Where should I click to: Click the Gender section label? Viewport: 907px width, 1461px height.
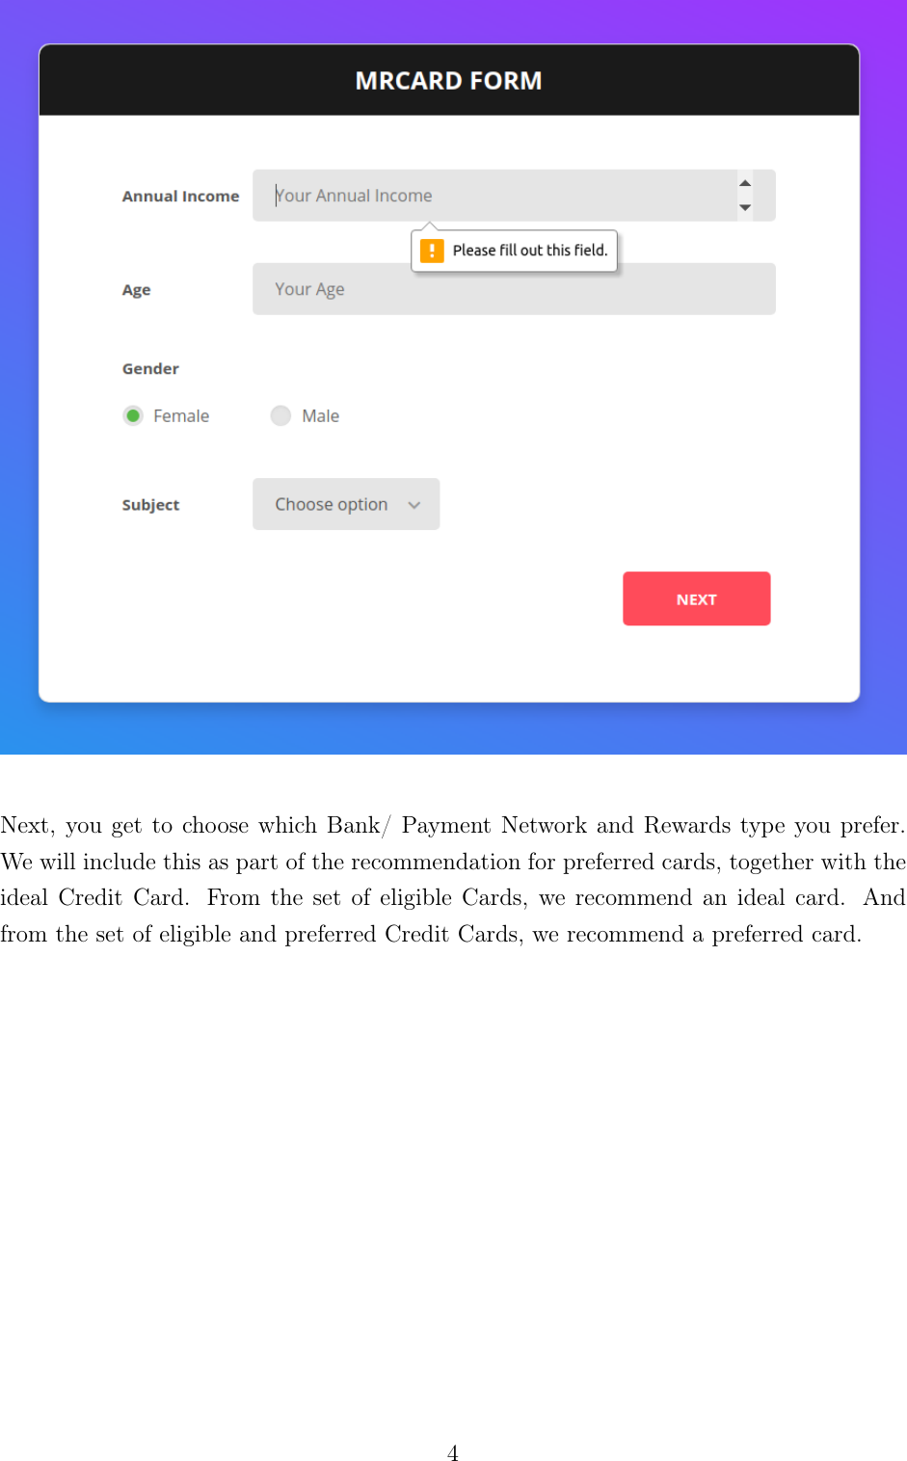(150, 368)
